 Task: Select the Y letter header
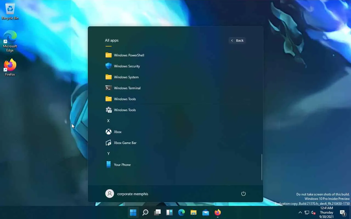pos(109,154)
